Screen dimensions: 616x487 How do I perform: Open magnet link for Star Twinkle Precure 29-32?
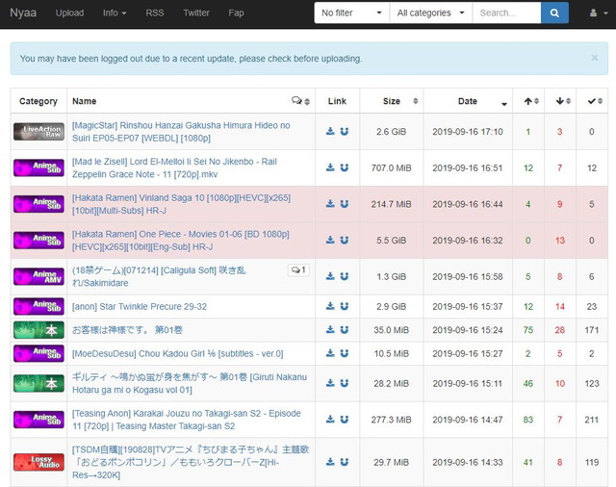344,306
